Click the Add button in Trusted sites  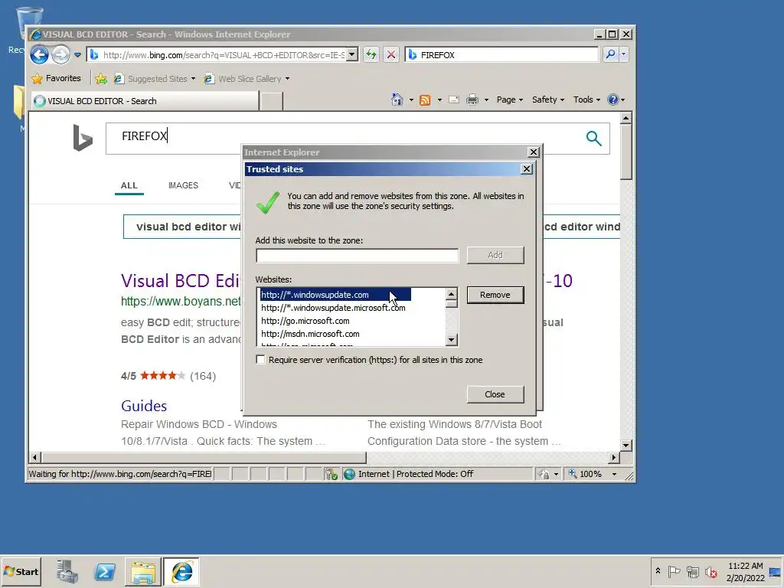click(x=495, y=255)
